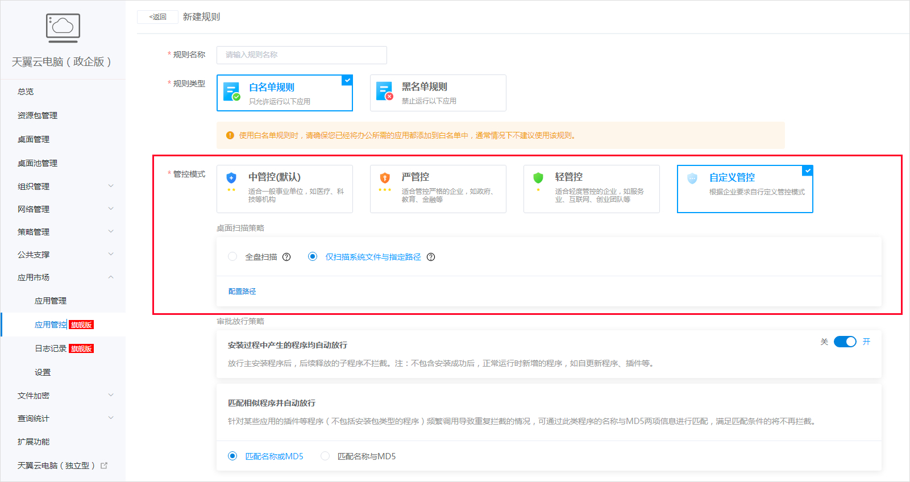Select the 严管控 mode card
The height and width of the screenshot is (482, 910).
(438, 189)
